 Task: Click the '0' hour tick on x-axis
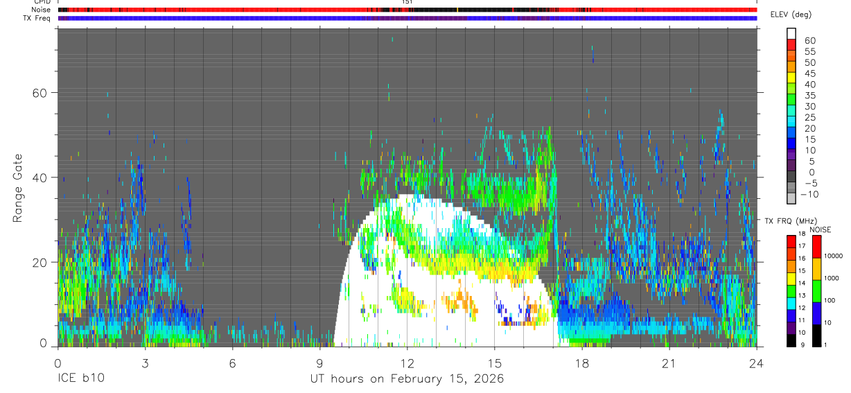pos(58,363)
